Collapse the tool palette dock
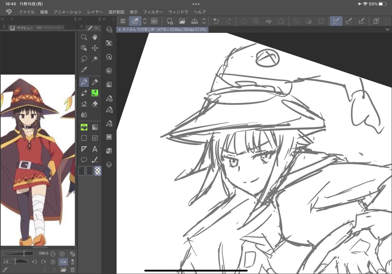392x274 pixels. pyautogui.click(x=80, y=19)
